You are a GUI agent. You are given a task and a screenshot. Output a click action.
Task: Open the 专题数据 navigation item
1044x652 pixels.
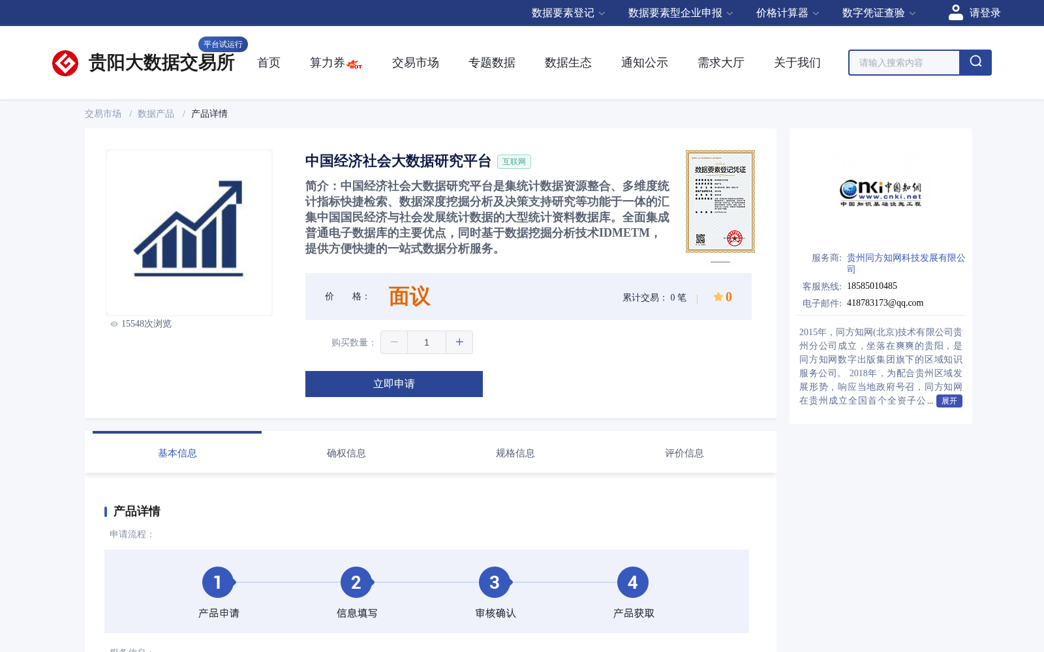pos(492,63)
